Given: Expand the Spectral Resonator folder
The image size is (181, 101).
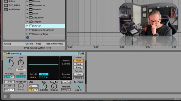Looking at the screenshot, I should pos(27,30).
